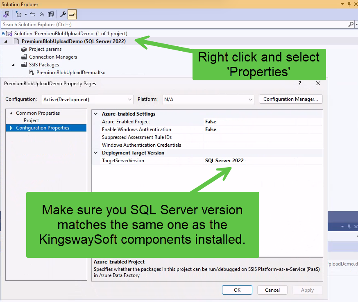This screenshot has width=358, height=302.
Task: Click the PremiumBlobUploadDemo project file icon
Action: tap(16, 41)
